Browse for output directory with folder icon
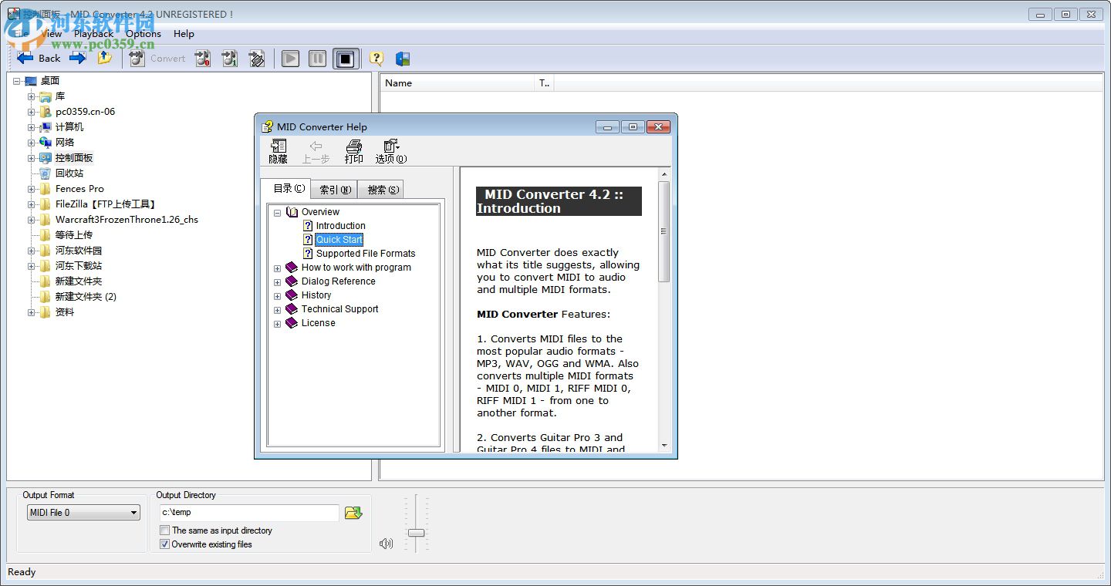Image resolution: width=1111 pixels, height=586 pixels. 353,513
